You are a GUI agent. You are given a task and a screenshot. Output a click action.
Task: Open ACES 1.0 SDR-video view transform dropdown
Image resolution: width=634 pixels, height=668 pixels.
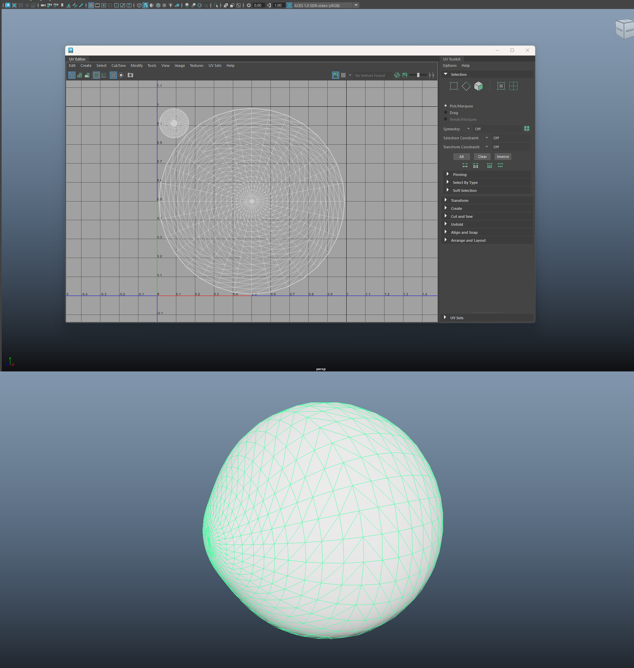click(356, 5)
